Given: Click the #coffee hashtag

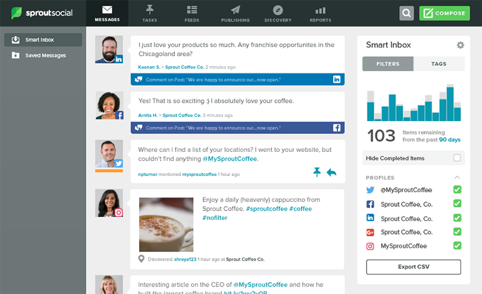Looking at the screenshot, I should point(300,209).
